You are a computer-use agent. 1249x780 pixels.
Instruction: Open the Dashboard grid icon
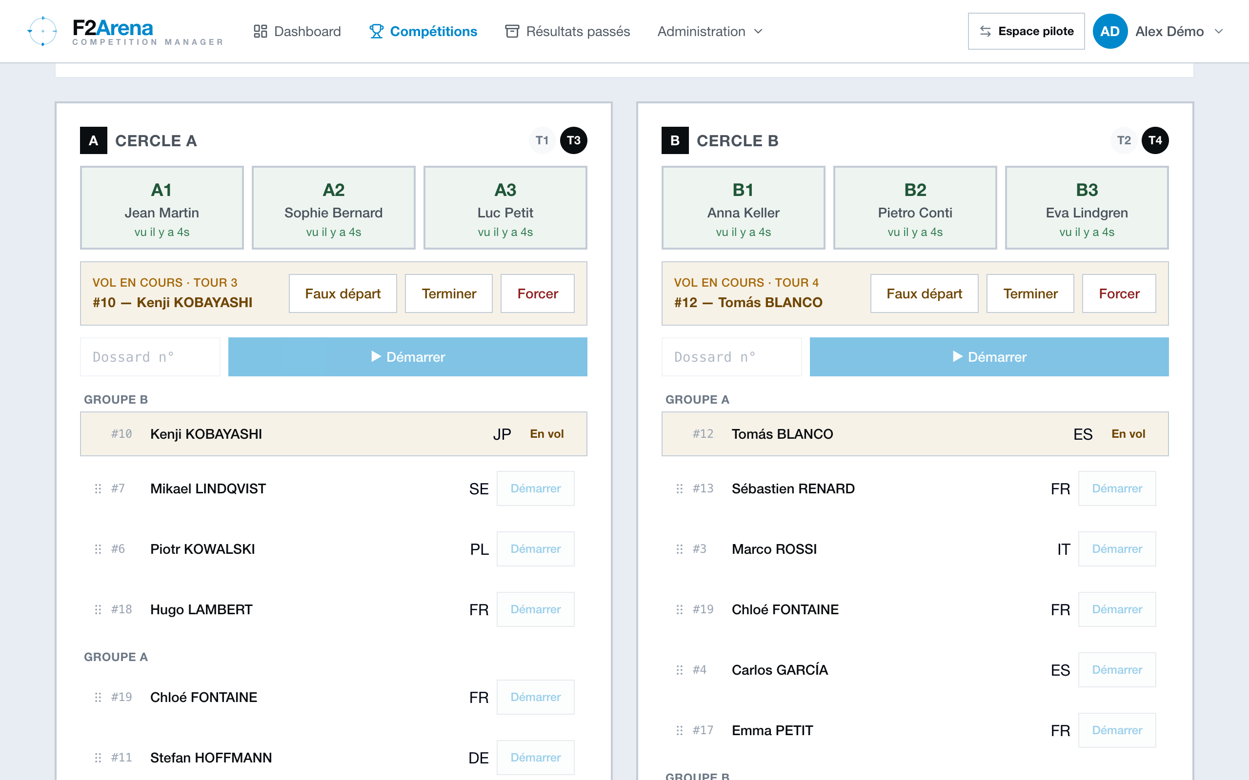pyautogui.click(x=260, y=32)
